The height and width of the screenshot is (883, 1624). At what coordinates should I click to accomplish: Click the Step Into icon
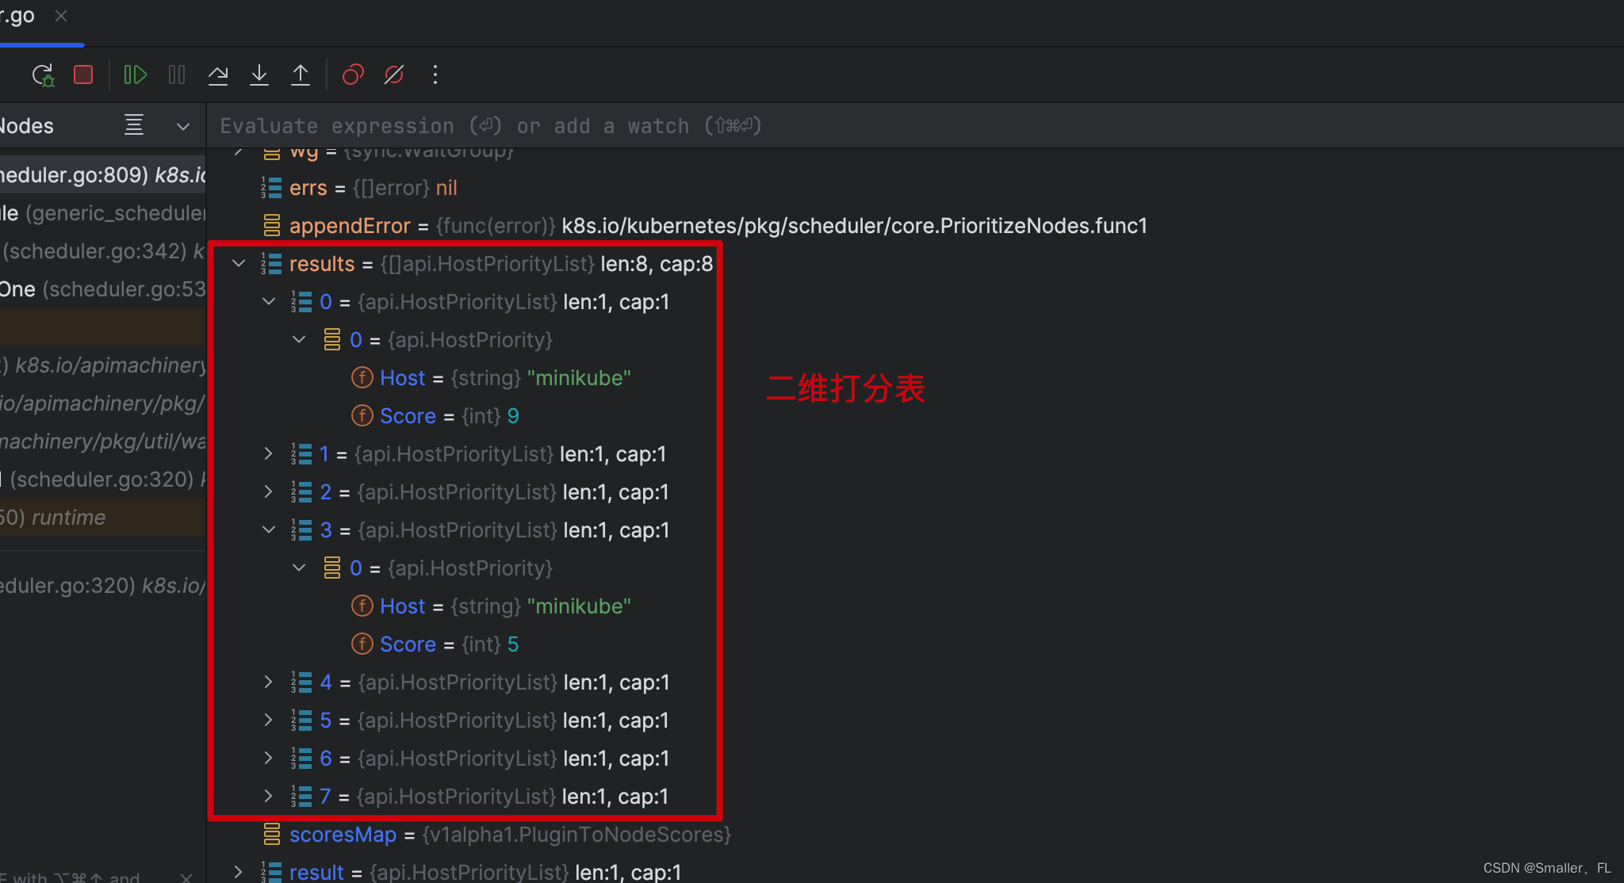pos(259,75)
